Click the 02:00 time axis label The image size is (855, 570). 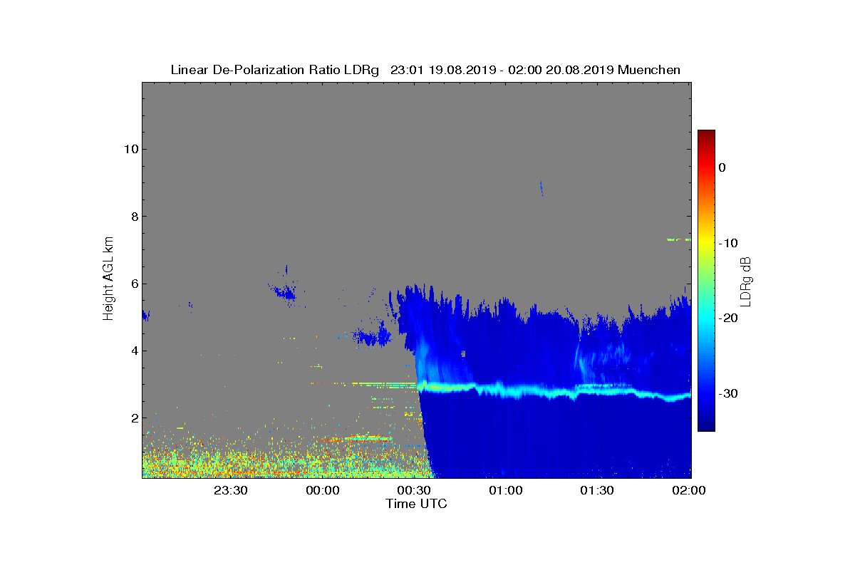pyautogui.click(x=689, y=490)
